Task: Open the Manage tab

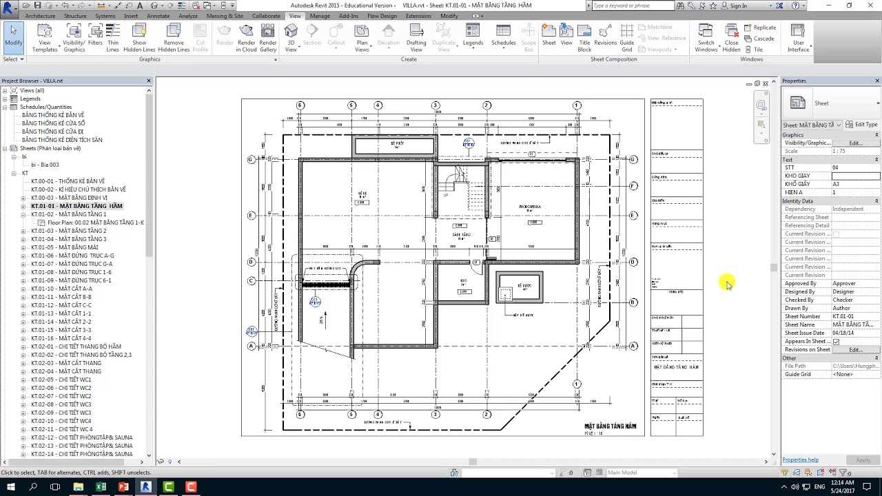Action: click(320, 16)
